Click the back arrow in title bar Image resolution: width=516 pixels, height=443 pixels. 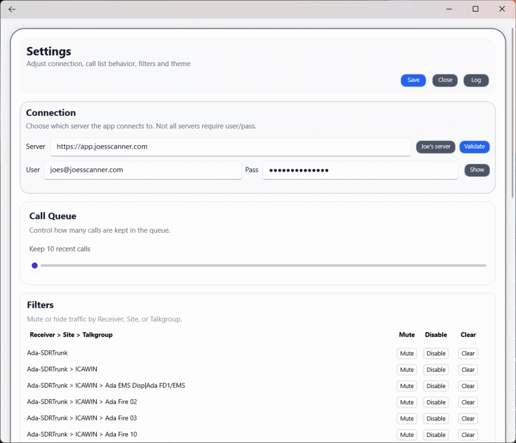(12, 9)
